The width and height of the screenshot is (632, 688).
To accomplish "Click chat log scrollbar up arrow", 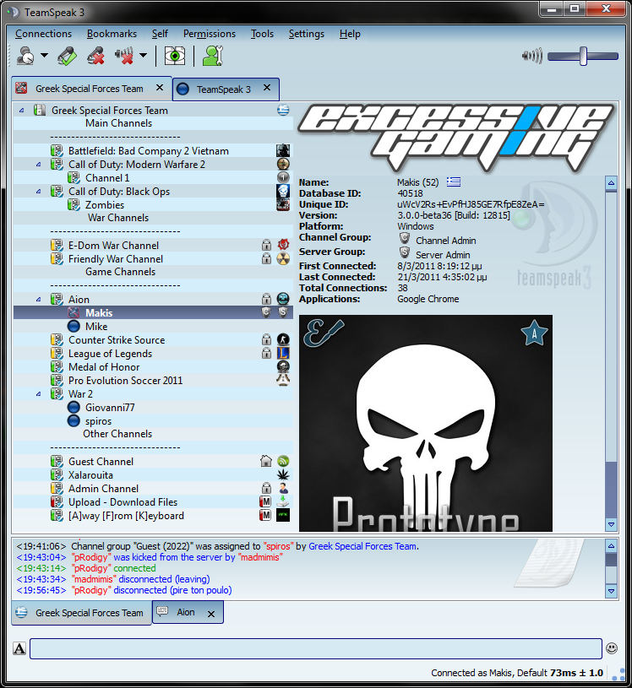I will (611, 546).
